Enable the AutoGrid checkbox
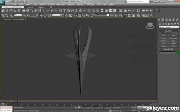Screen dimensions: 180x112 tap(163, 33)
